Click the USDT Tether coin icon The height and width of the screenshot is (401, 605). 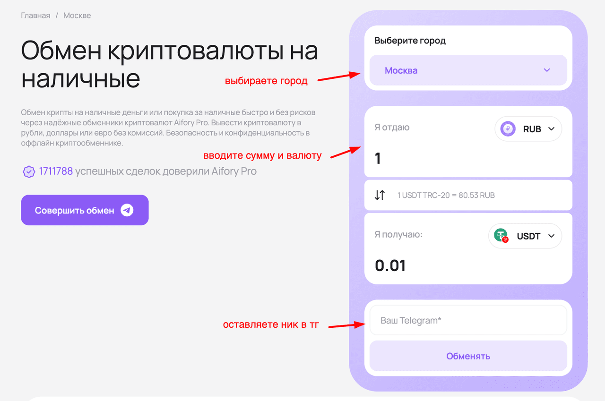[501, 236]
